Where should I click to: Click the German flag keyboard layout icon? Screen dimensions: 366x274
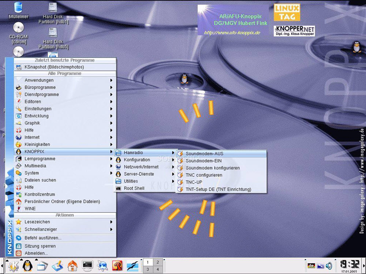coord(311,266)
